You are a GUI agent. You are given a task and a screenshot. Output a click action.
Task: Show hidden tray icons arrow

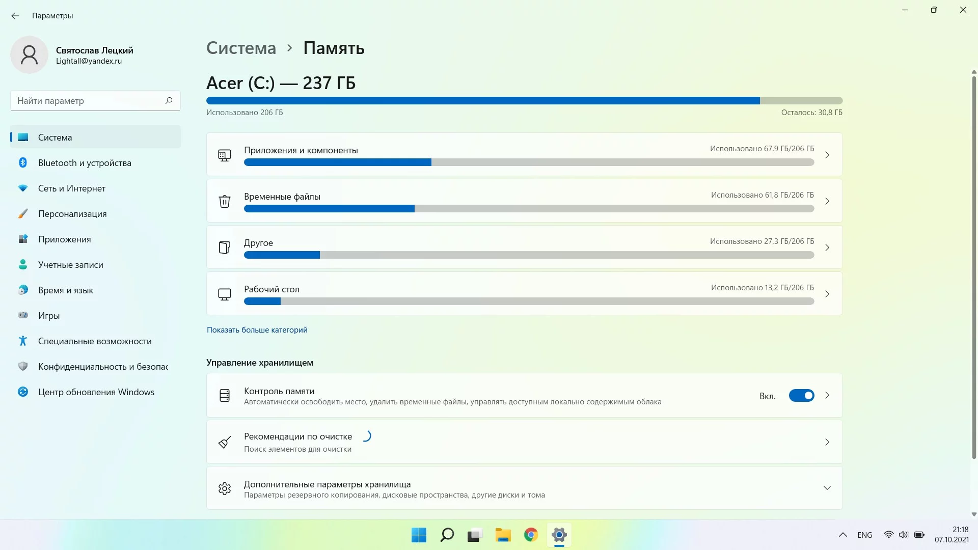click(x=843, y=535)
